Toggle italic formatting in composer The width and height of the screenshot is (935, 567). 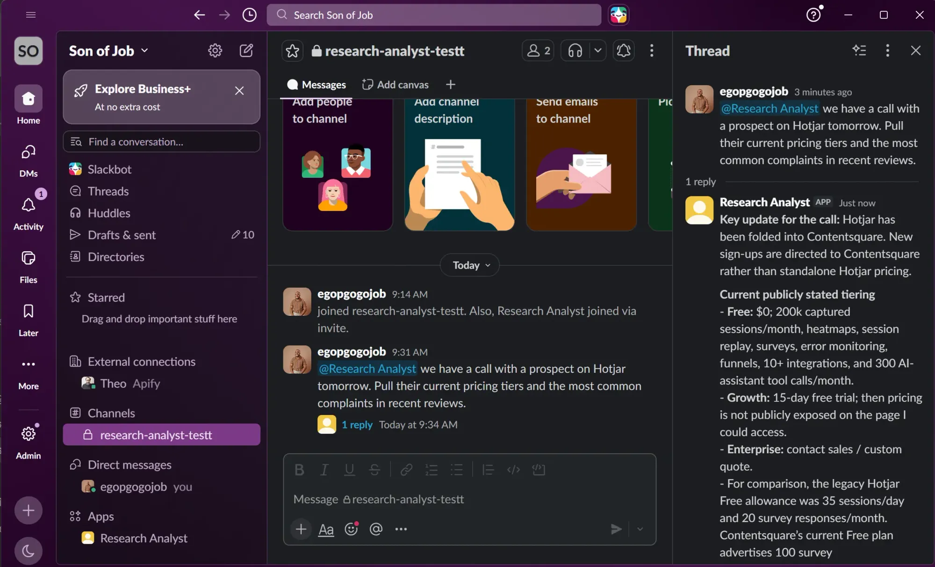tap(324, 470)
